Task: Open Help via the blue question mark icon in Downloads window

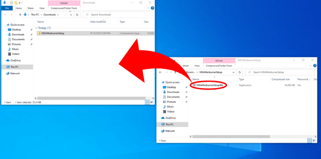Action: [x=152, y=8]
